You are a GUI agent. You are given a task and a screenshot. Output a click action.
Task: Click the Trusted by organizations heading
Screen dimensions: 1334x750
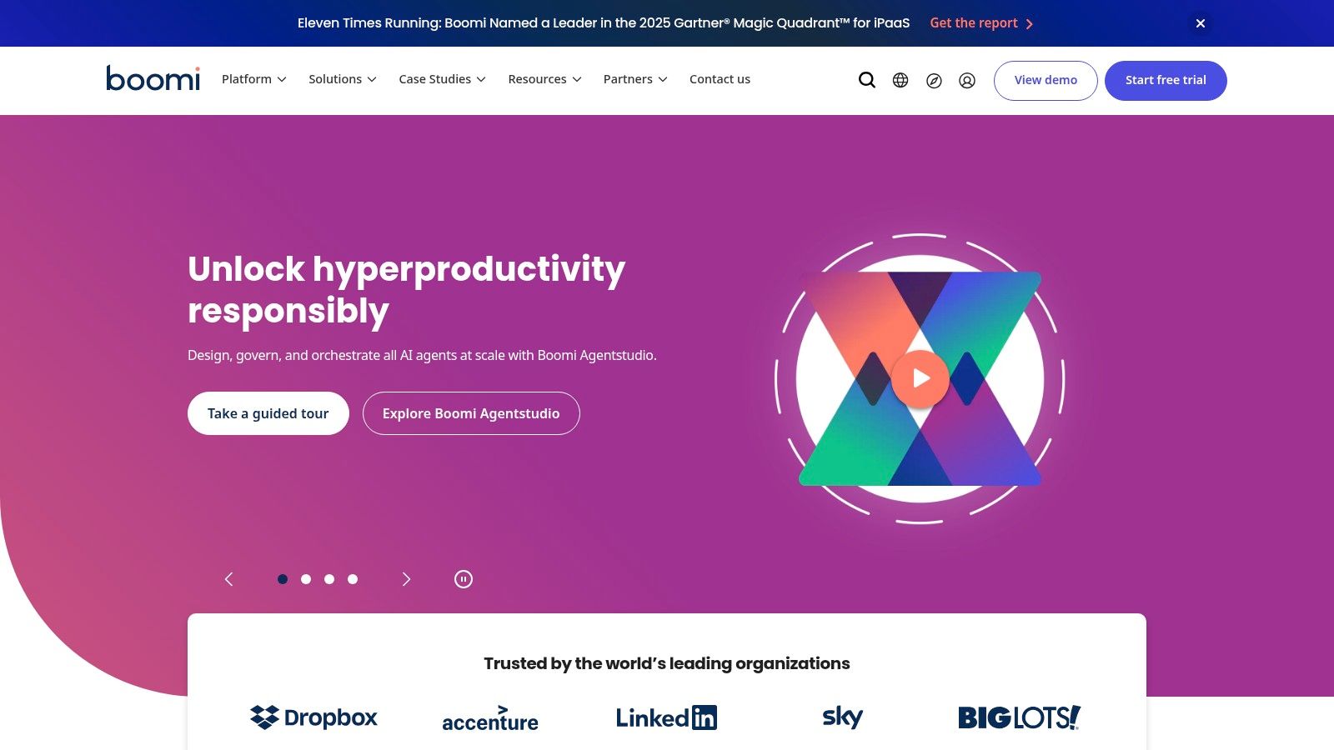(667, 663)
